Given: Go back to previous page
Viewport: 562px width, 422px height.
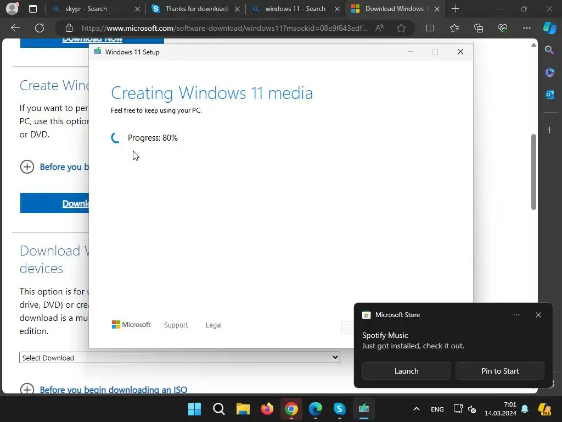Looking at the screenshot, I should pyautogui.click(x=15, y=28).
